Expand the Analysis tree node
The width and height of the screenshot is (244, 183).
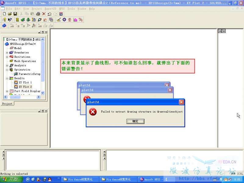7,66
